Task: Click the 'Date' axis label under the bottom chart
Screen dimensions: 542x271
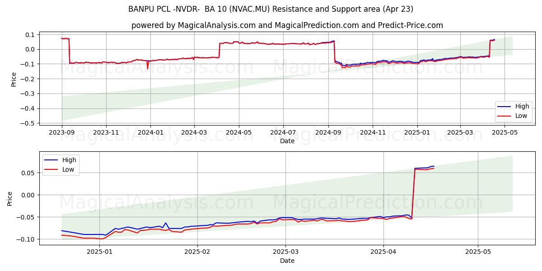Action: 287,261
